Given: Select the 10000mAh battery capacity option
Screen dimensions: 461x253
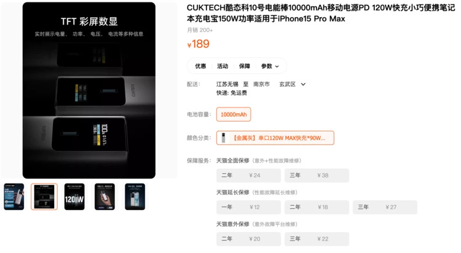Looking at the screenshot, I should pos(234,114).
